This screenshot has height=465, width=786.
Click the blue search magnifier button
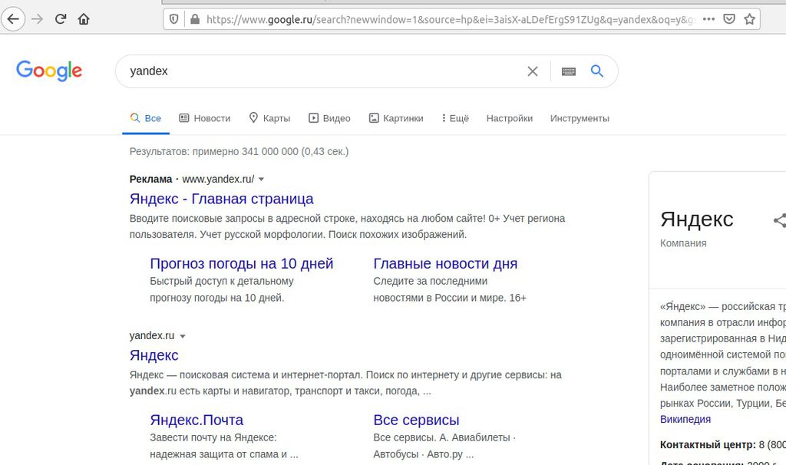coord(597,71)
